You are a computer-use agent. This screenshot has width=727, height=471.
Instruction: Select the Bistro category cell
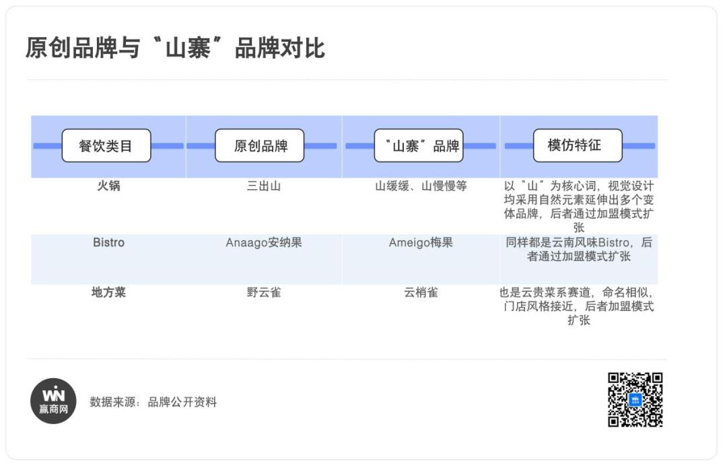(108, 242)
